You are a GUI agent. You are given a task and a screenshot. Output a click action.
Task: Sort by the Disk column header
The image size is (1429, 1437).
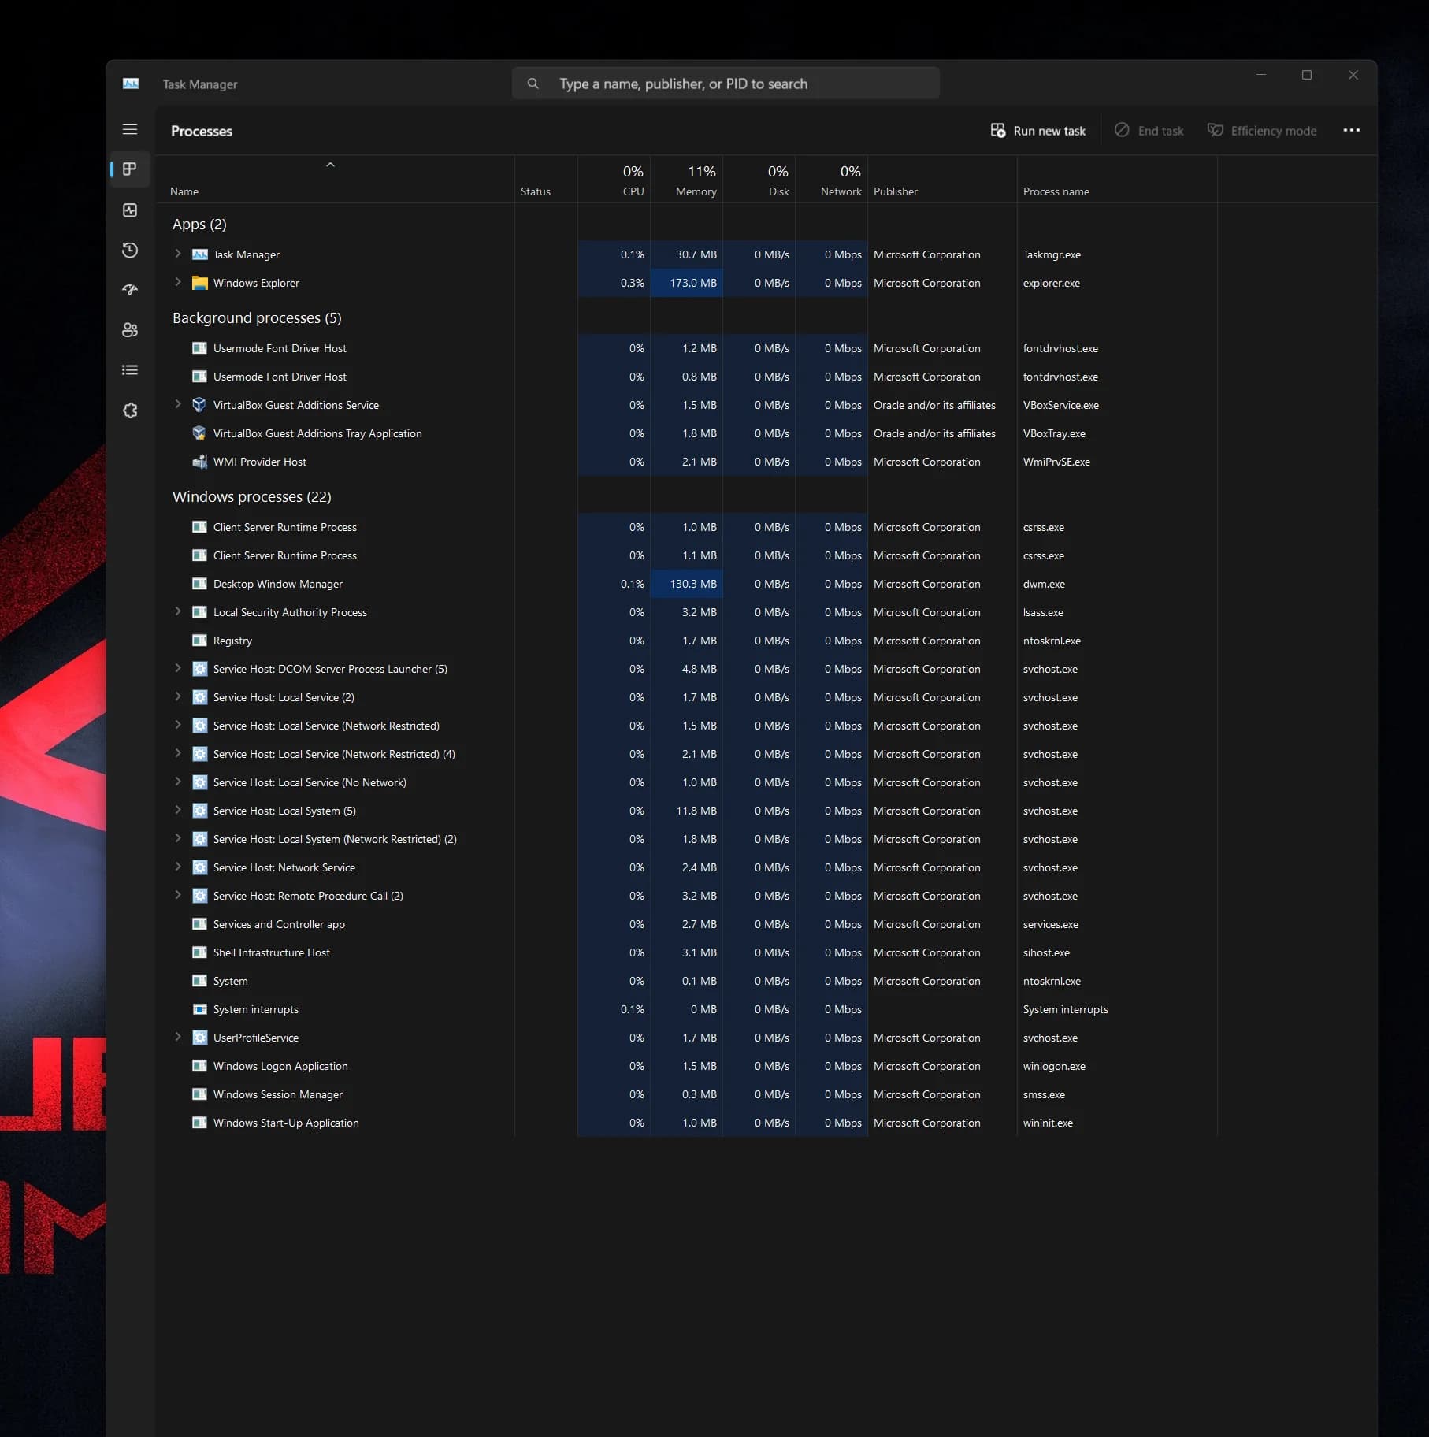759,180
